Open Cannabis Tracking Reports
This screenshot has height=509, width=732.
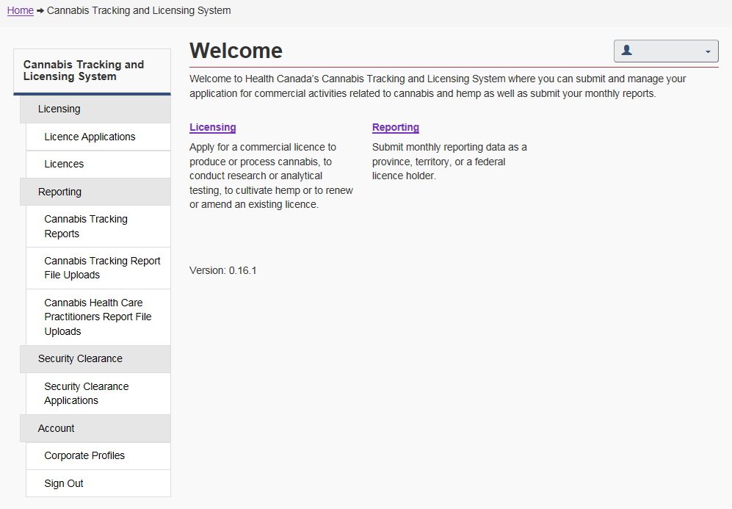point(86,226)
